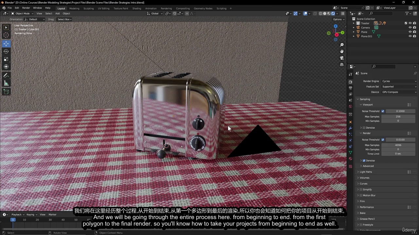Uncheck the Toaster collection exclude checkbox
Image resolution: width=419 pixels, height=235 pixels.
pyautogui.click(x=406, y=23)
